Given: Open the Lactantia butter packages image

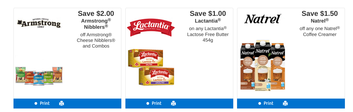Looking at the screenshot, I should 151,67.
